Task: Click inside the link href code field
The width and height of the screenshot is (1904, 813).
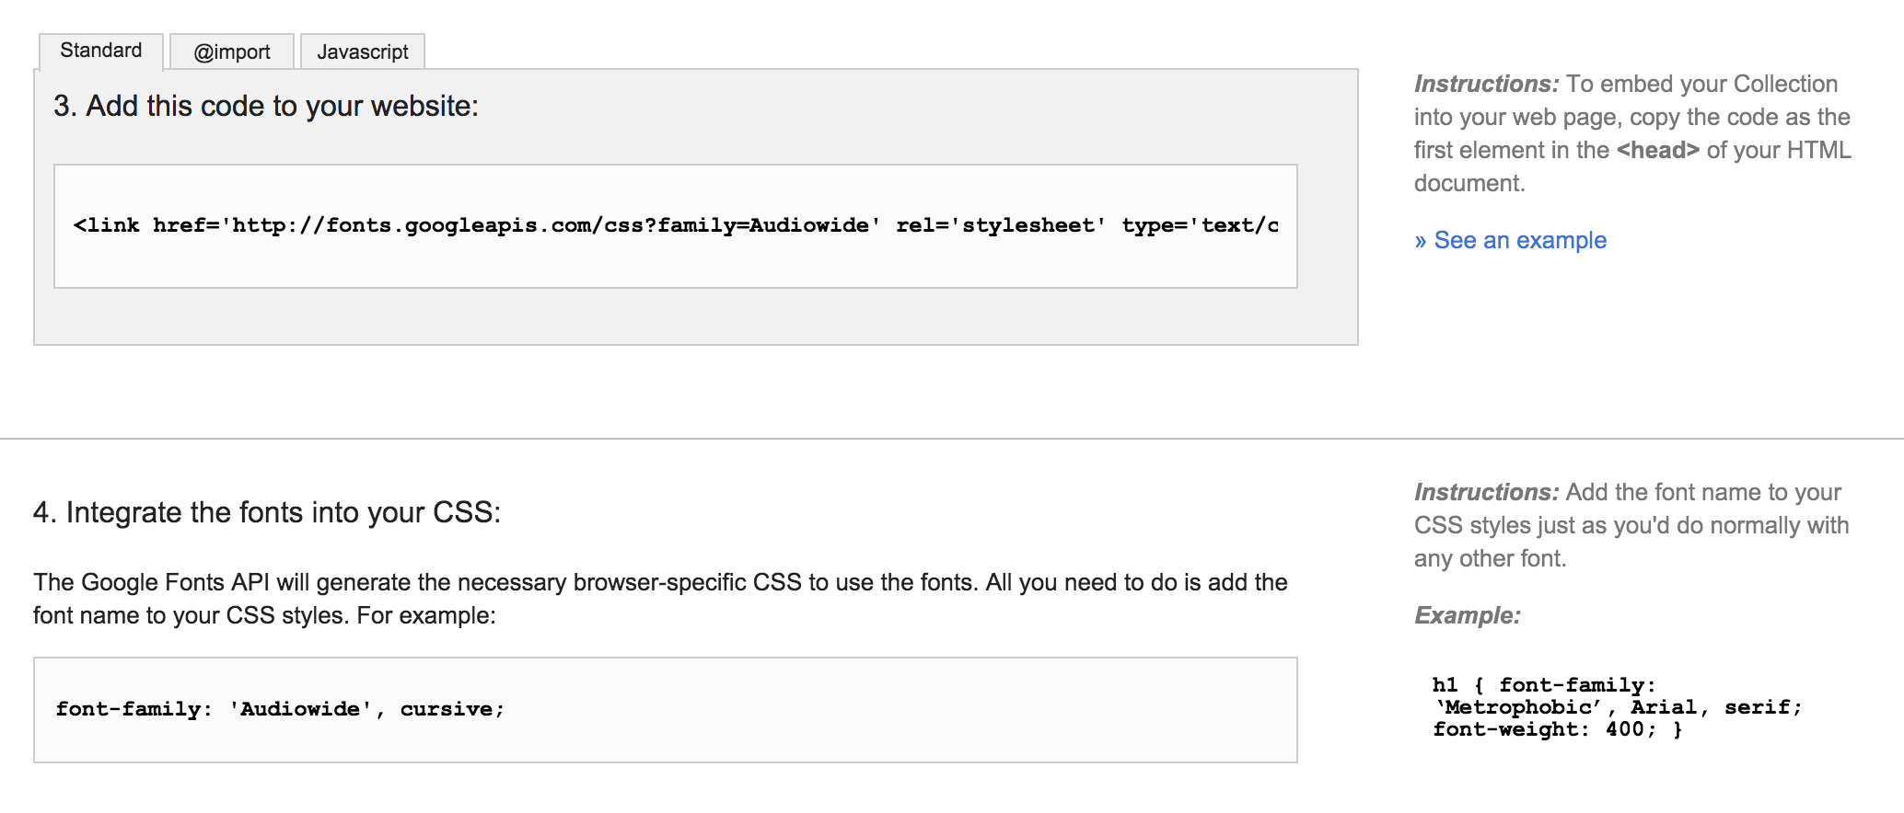Action: (x=676, y=226)
